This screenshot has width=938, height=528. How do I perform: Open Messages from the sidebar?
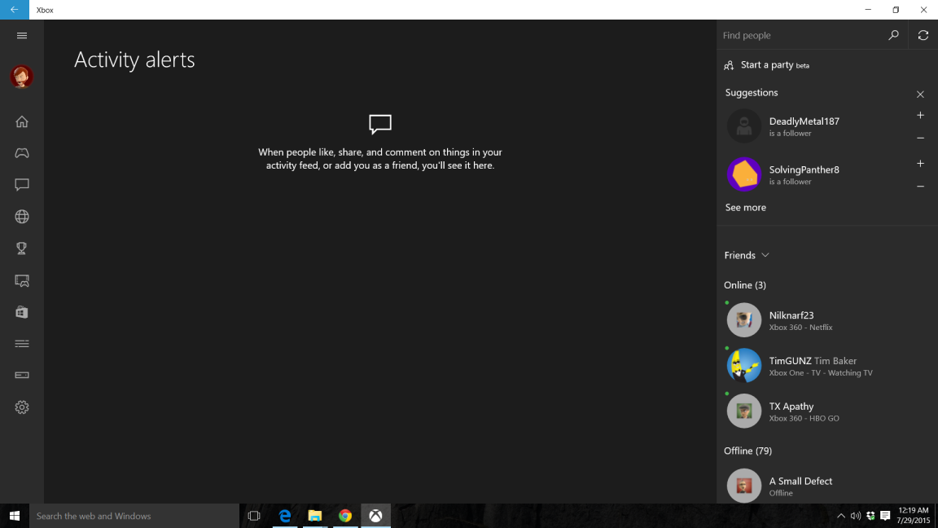[21, 184]
